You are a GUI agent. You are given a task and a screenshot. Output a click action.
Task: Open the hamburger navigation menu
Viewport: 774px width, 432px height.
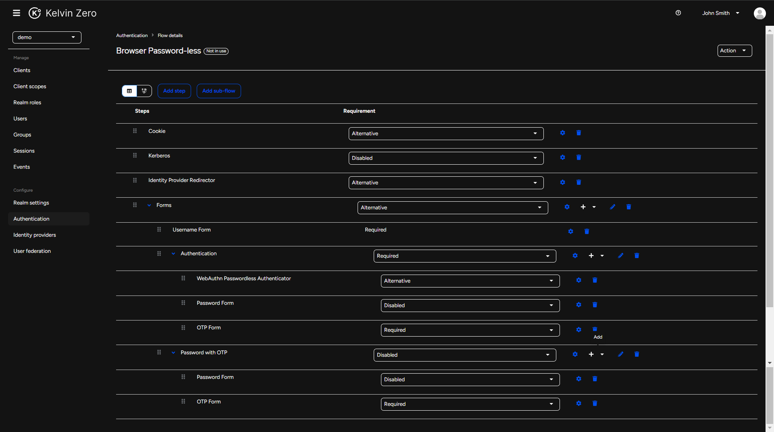[x=17, y=13]
